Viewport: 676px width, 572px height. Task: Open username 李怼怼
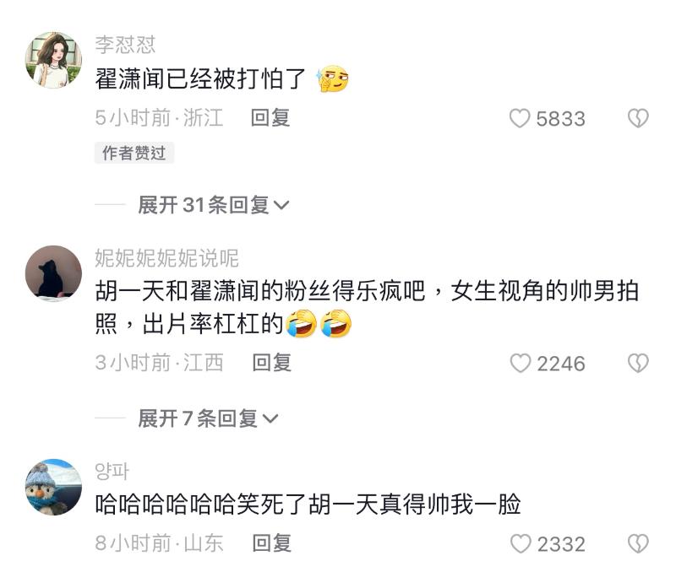[x=125, y=45]
